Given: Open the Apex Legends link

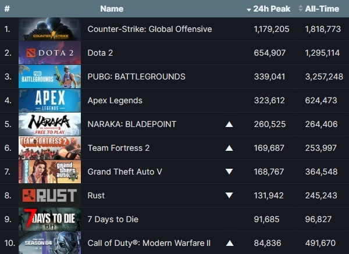Looking at the screenshot, I should coord(115,100).
